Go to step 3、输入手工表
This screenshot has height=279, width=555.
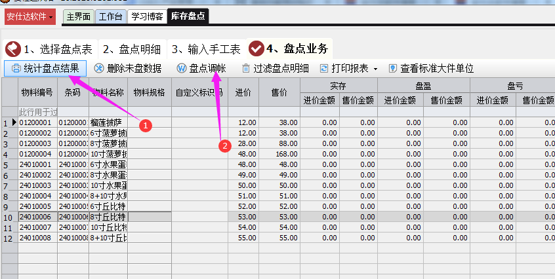(207, 49)
